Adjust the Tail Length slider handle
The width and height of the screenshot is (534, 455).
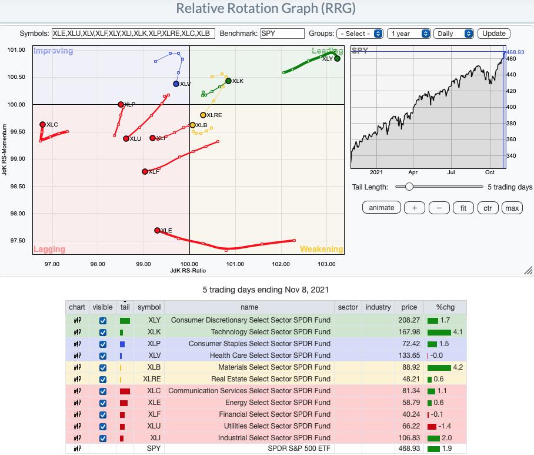coord(409,187)
